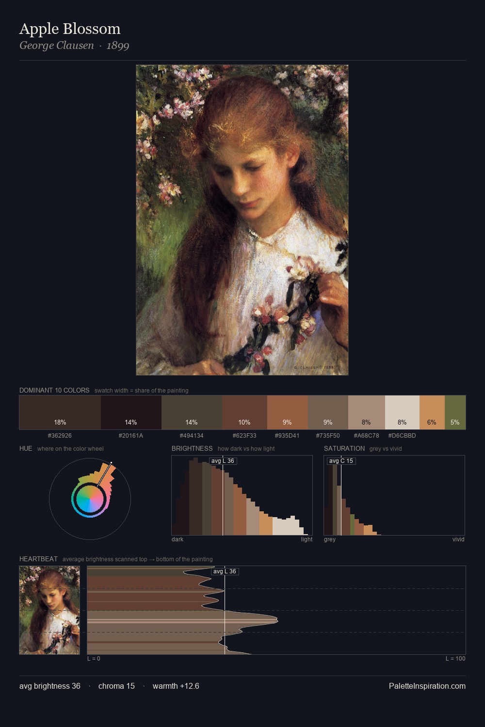Click the hex code #935D41
485x727 pixels.
point(287,436)
